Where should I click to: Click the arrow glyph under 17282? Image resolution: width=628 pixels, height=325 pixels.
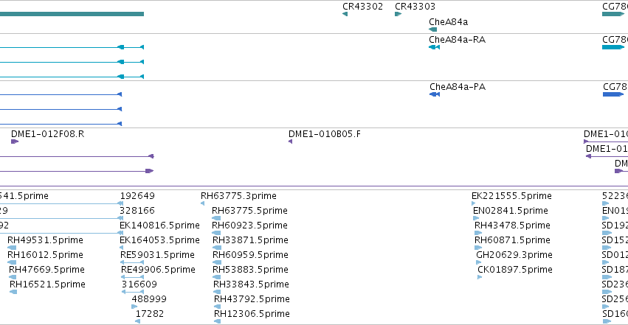tap(138, 321)
